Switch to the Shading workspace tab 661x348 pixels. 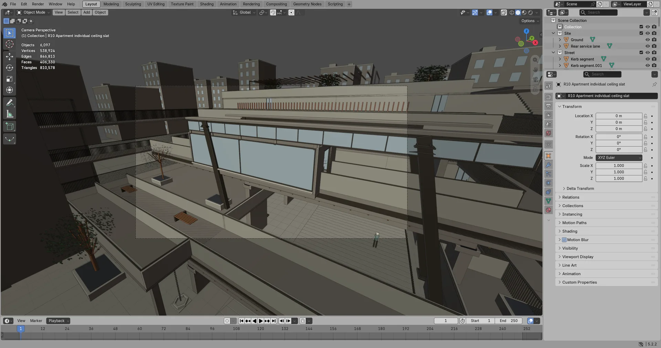pyautogui.click(x=207, y=4)
